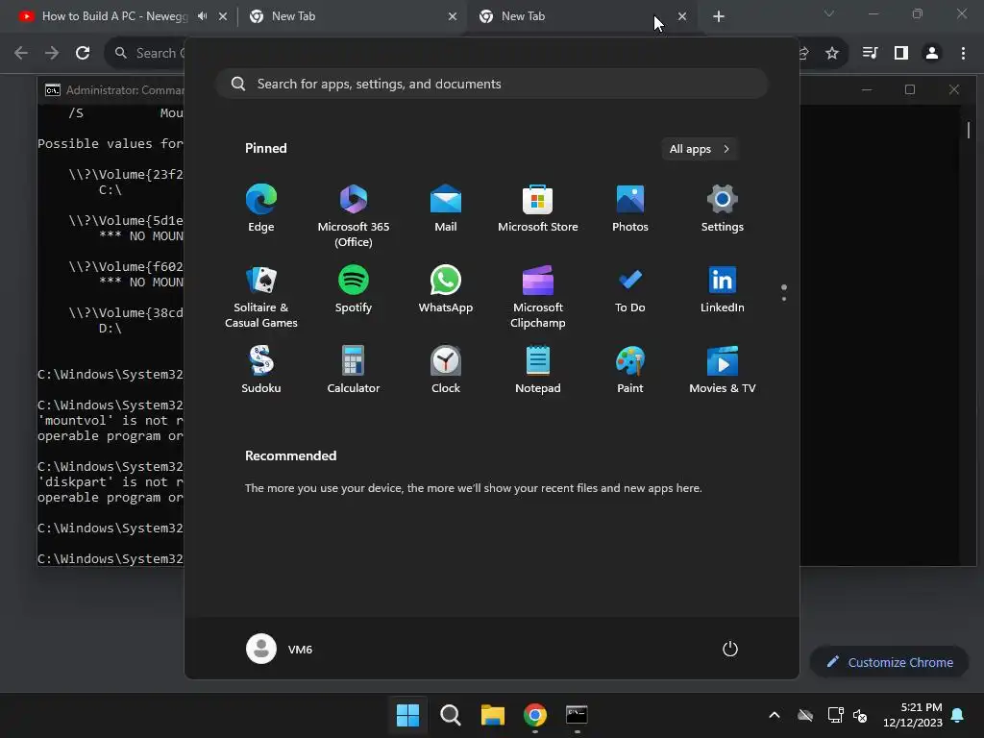Bookmark this tab with the star icon
The height and width of the screenshot is (738, 984).
(832, 53)
